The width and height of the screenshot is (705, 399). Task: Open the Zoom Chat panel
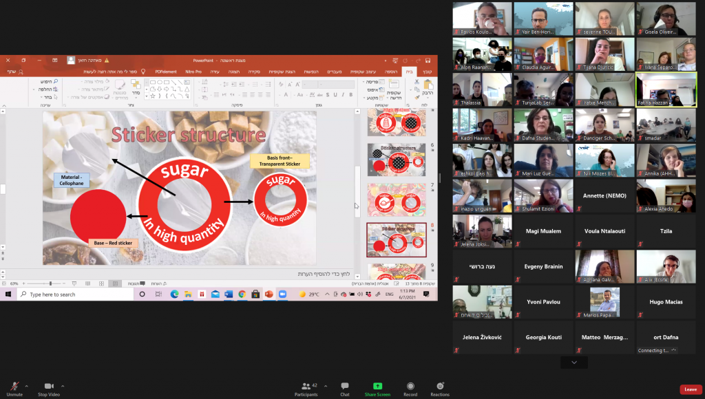tap(345, 389)
